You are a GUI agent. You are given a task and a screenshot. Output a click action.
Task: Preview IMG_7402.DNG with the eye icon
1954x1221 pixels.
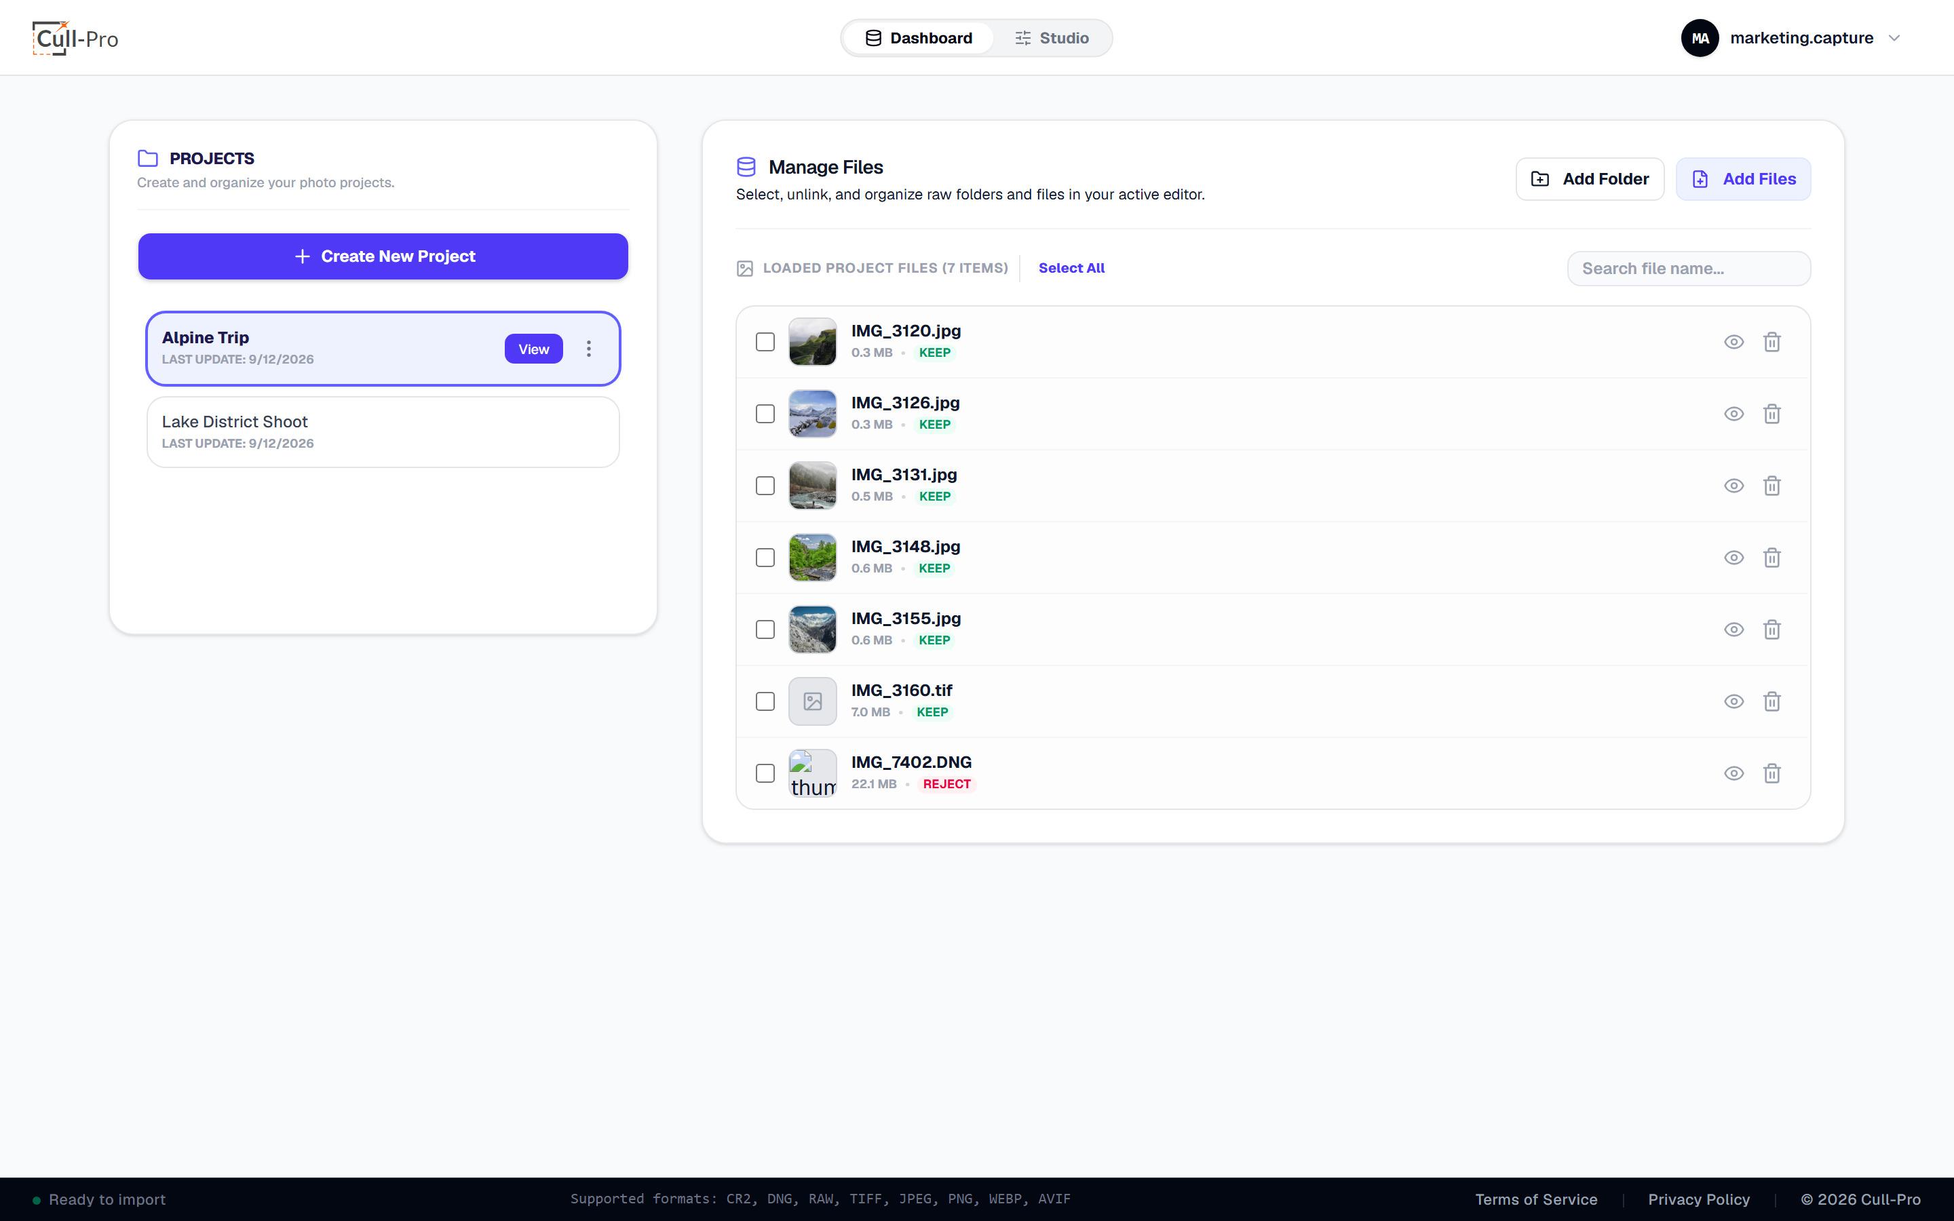click(x=1733, y=773)
